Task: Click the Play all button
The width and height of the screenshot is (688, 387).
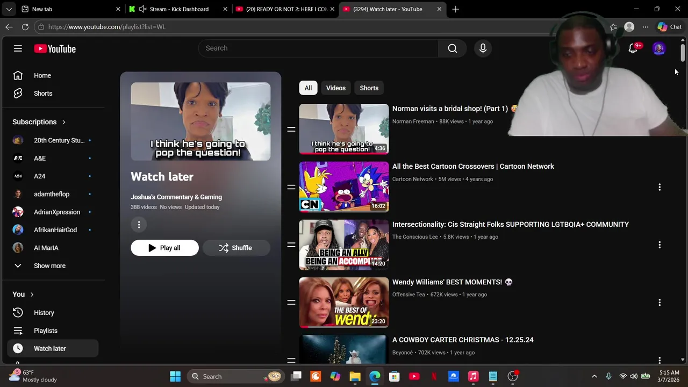Action: pyautogui.click(x=164, y=248)
